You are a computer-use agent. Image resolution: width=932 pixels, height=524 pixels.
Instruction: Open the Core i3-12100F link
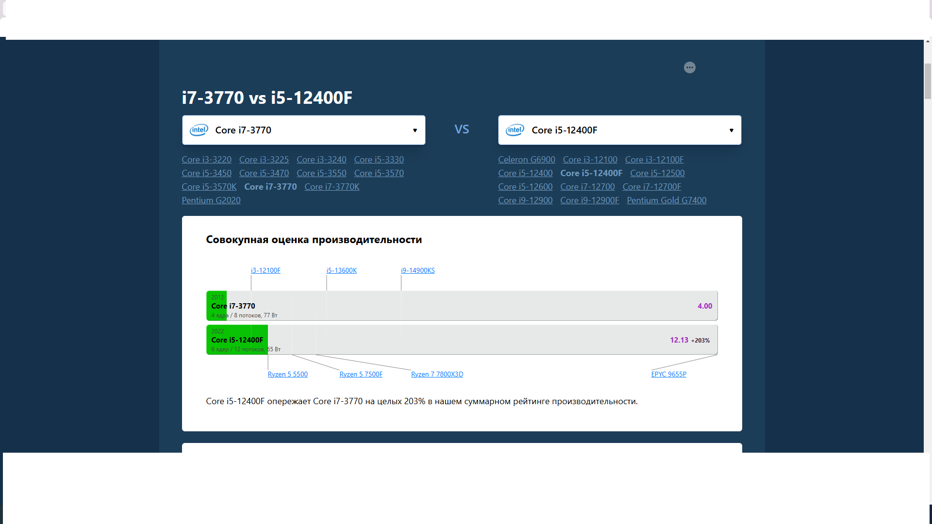654,160
